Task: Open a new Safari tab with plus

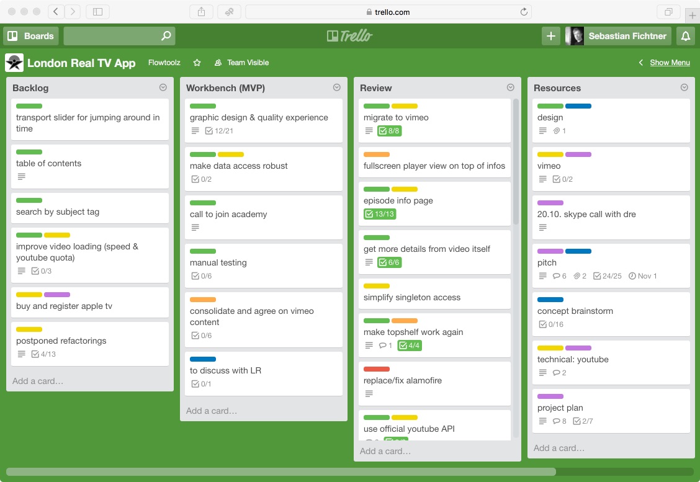Action: pyautogui.click(x=693, y=15)
